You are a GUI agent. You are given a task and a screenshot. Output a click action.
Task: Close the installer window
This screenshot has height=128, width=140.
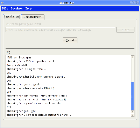pos(138,3)
